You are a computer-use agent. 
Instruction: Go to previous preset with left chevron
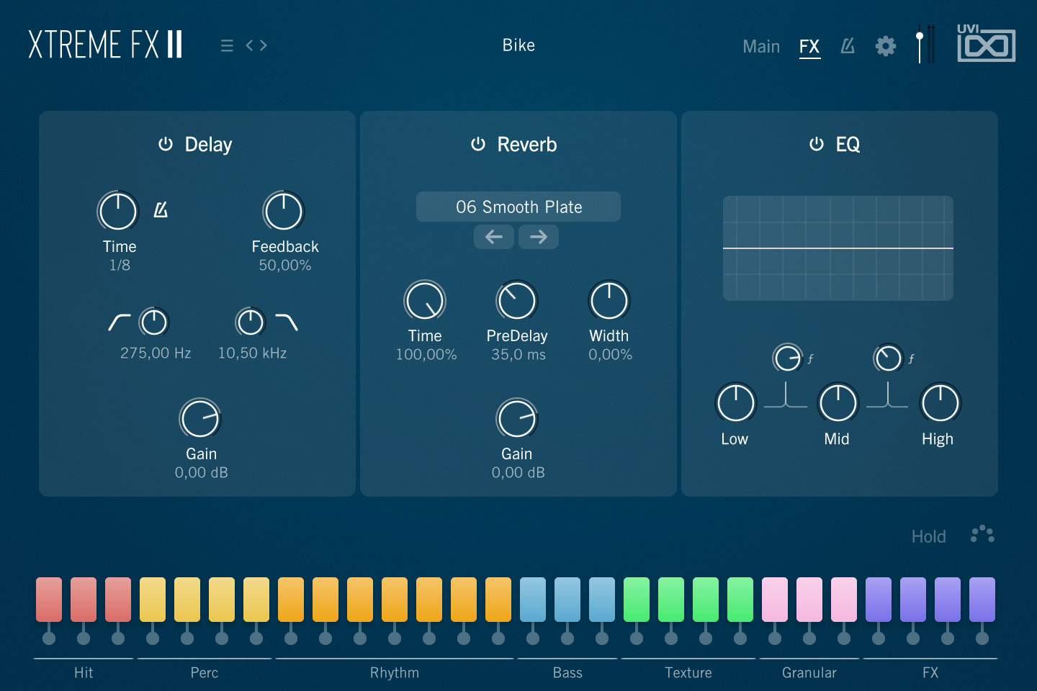[250, 45]
